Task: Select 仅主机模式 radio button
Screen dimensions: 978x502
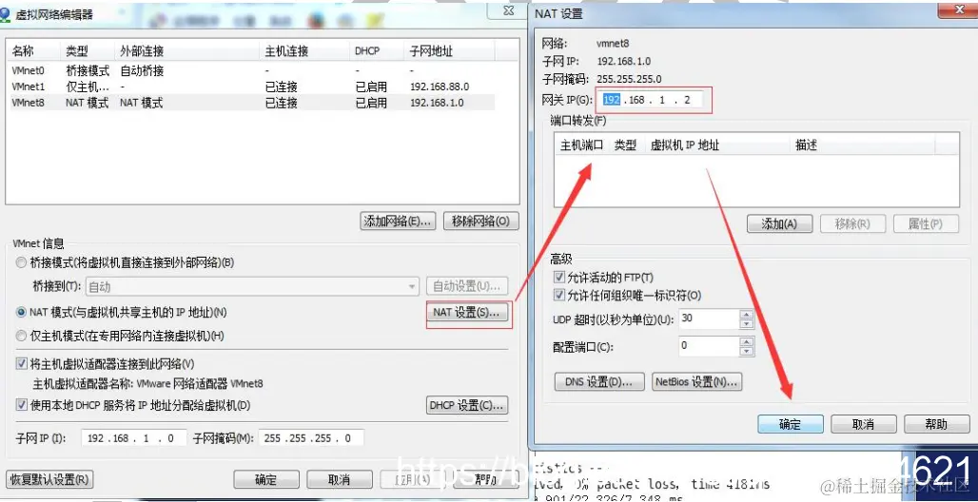Action: tap(21, 337)
